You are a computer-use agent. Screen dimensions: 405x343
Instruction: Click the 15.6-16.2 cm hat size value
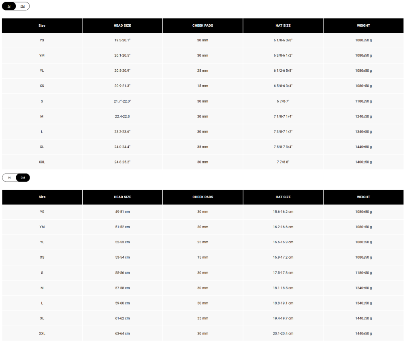tap(283, 212)
